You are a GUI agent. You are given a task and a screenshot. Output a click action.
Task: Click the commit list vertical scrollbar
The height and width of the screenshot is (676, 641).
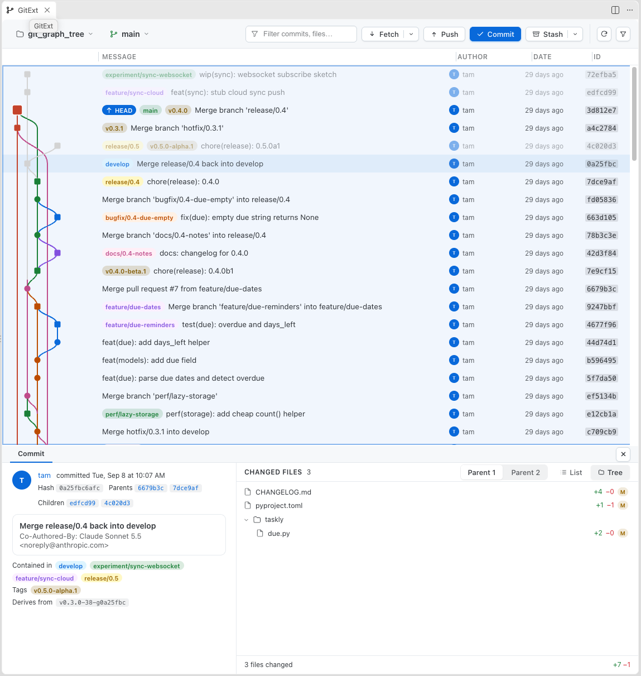point(634,114)
